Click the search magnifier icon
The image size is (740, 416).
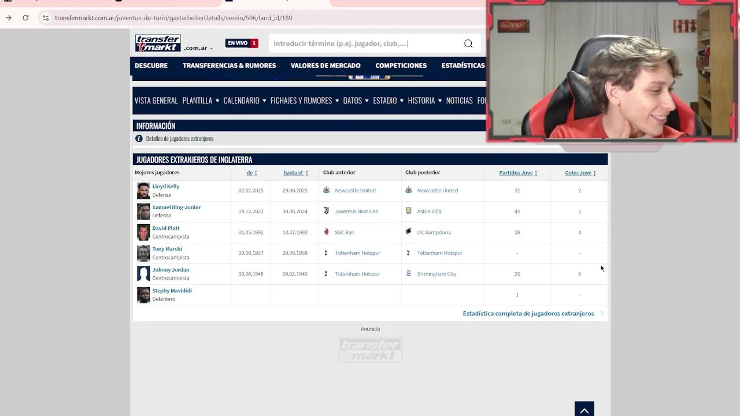(468, 43)
